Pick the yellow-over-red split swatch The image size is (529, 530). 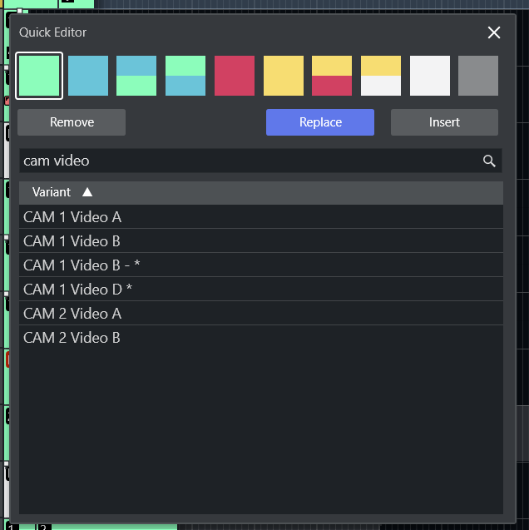coord(332,76)
